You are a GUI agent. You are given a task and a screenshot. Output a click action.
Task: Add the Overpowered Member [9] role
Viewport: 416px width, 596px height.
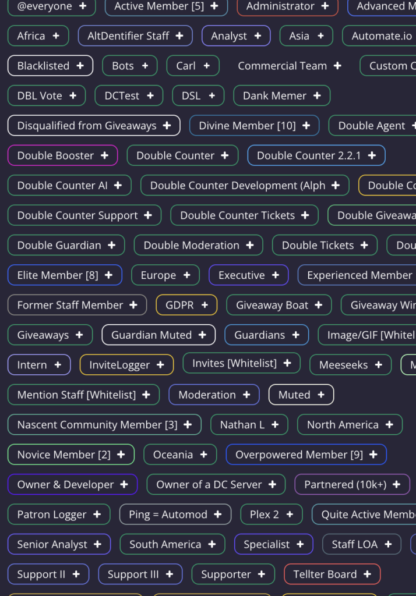[306, 455]
